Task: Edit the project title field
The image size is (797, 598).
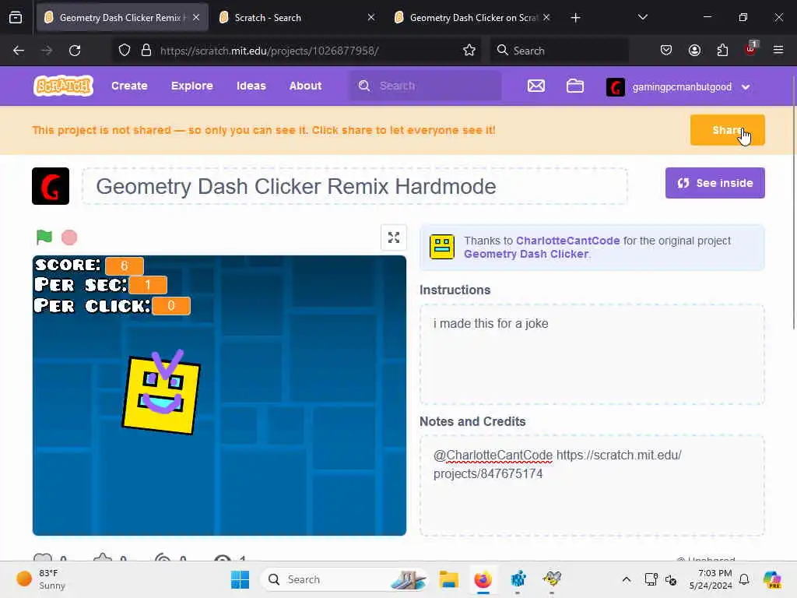Action: point(355,186)
